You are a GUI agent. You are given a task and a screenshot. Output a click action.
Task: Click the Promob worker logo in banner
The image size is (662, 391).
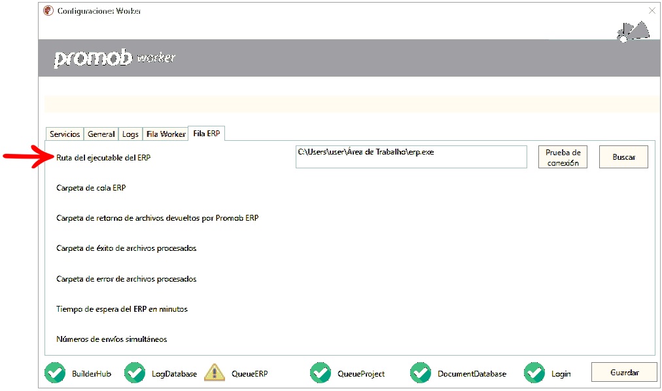pyautogui.click(x=114, y=58)
